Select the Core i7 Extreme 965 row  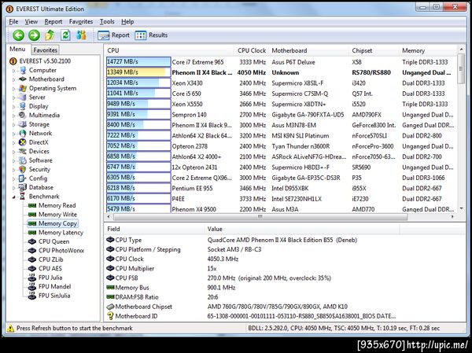click(282, 62)
